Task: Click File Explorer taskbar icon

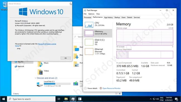Action: [x=66, y=99]
